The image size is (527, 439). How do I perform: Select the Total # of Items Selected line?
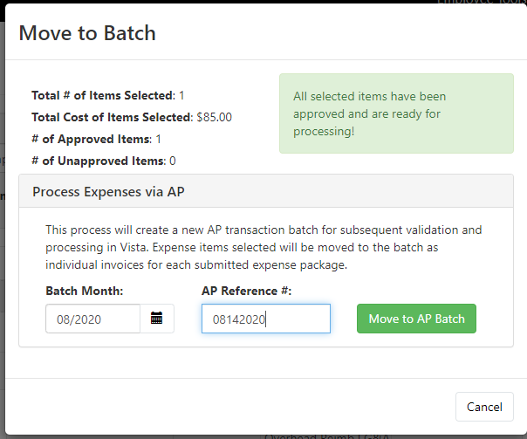tap(108, 95)
